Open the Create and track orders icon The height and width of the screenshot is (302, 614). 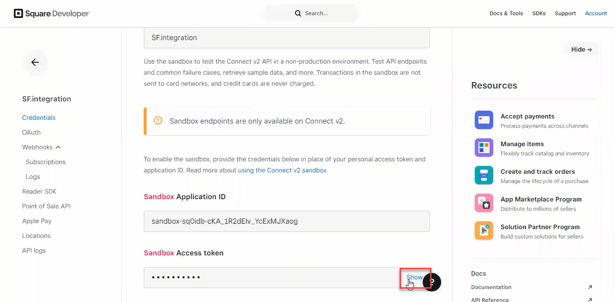pos(484,175)
